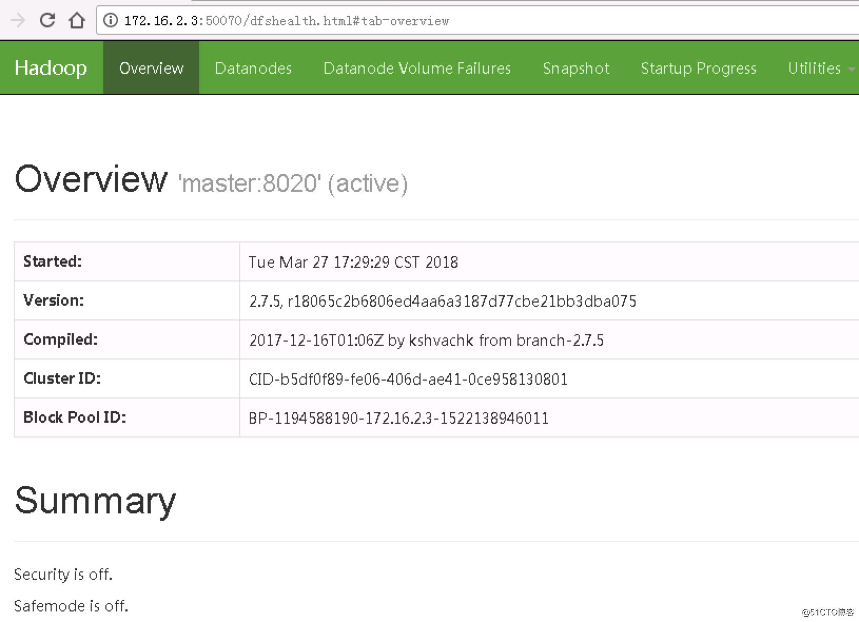The height and width of the screenshot is (622, 859).
Task: Click the Hadoop brand logo link
Action: (x=51, y=68)
